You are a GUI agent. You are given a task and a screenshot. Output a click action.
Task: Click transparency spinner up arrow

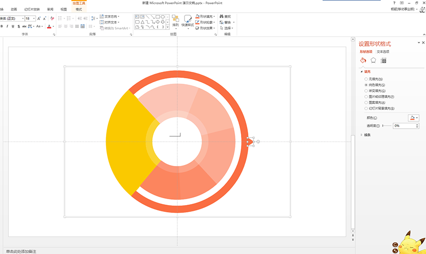pos(417,125)
